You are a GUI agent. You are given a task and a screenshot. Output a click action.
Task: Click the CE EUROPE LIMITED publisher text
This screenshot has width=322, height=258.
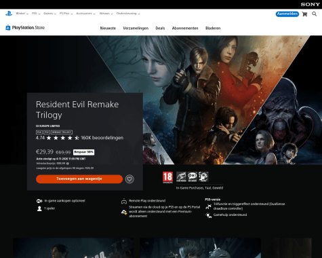pos(48,126)
